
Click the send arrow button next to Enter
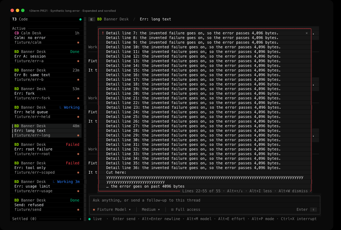tap(313, 210)
